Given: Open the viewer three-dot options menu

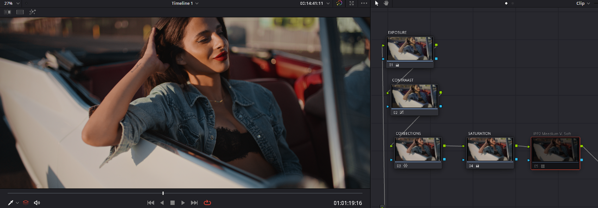Looking at the screenshot, I should click(x=364, y=3).
